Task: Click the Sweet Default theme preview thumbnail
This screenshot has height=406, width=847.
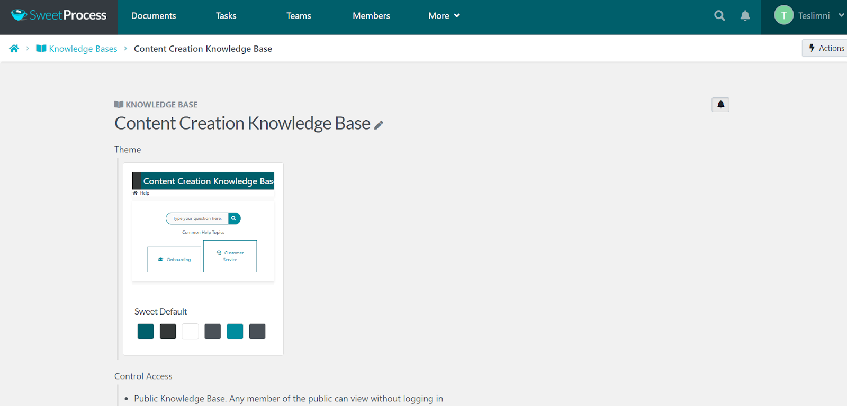Action: pyautogui.click(x=203, y=228)
